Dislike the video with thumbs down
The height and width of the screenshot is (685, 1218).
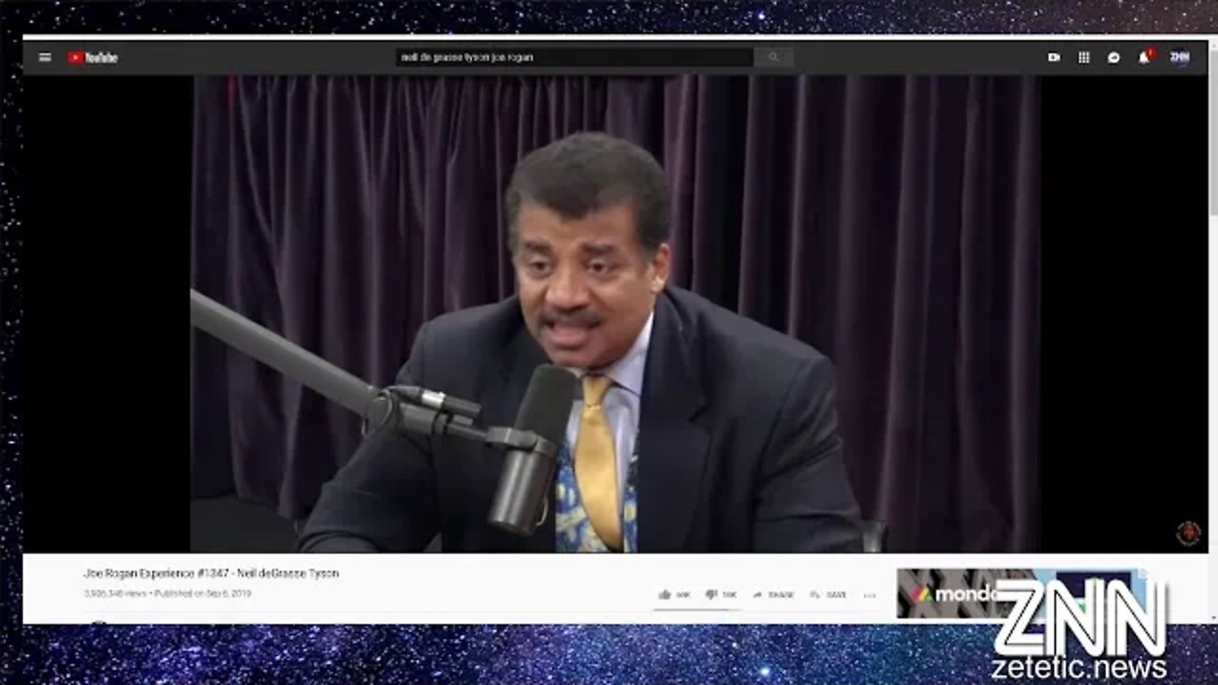pyautogui.click(x=721, y=595)
